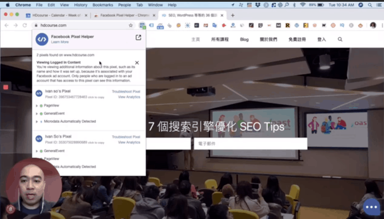Open the 登入 login link

[x=322, y=39]
